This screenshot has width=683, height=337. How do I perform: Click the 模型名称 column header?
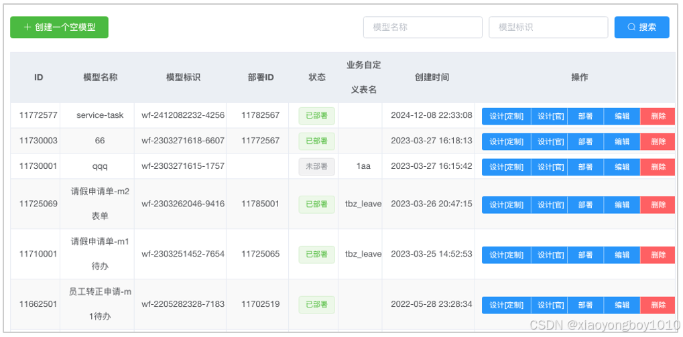tap(100, 78)
